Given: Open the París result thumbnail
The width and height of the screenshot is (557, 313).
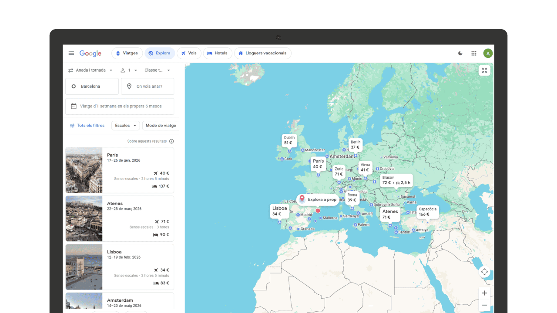Looking at the screenshot, I should [84, 170].
